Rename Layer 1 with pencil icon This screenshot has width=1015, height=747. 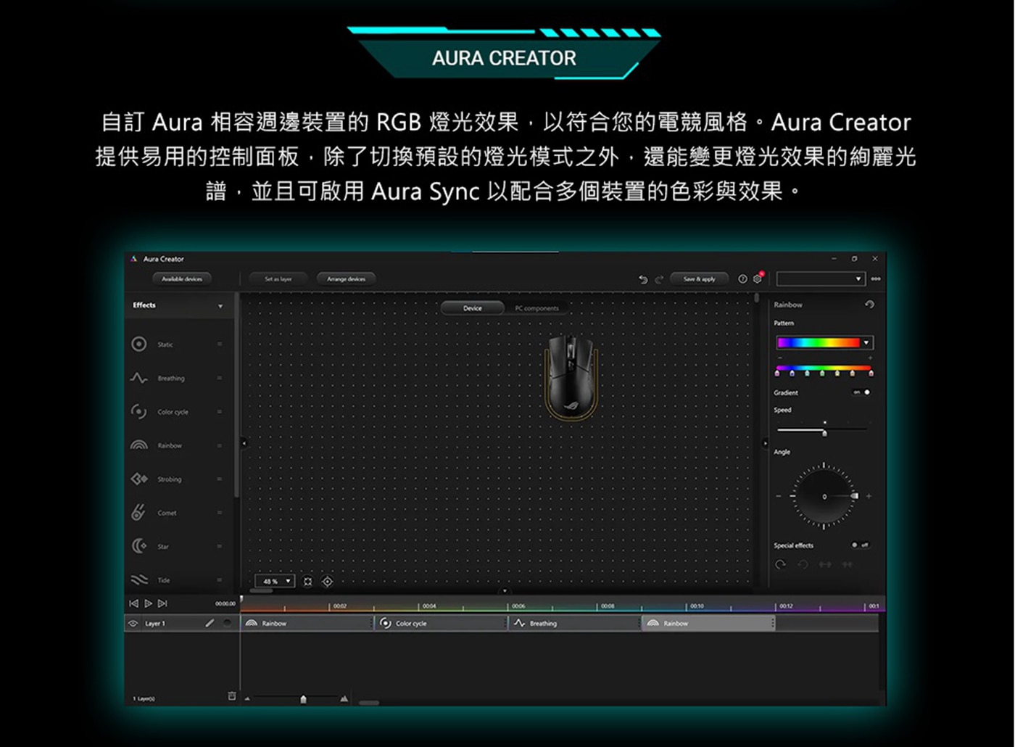[210, 623]
